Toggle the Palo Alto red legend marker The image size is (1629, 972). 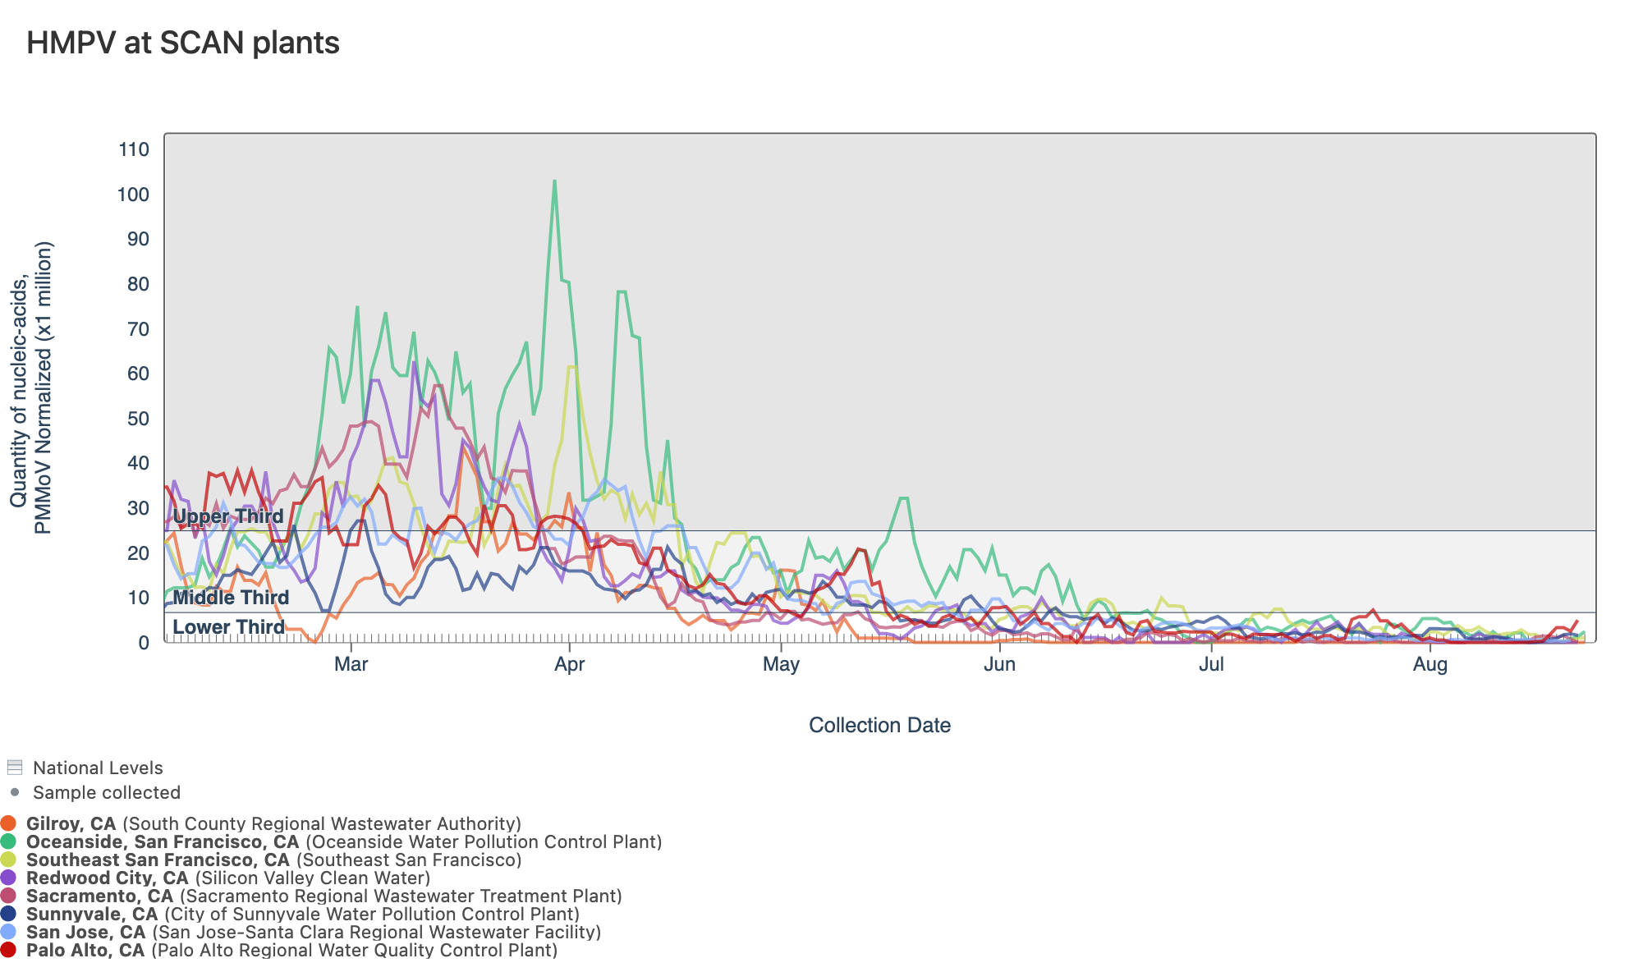[8, 950]
